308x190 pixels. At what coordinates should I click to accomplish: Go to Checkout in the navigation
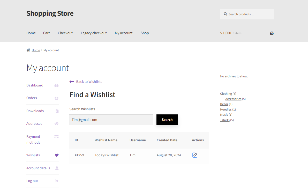tap(65, 33)
